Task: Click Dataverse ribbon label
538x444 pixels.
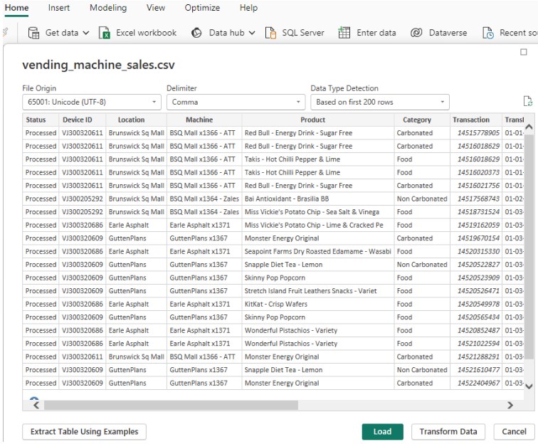Action: [448, 33]
